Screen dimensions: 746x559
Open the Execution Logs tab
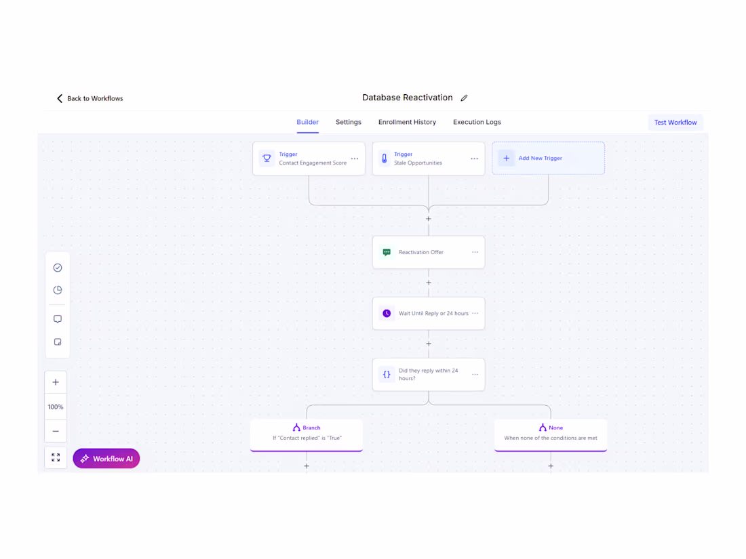477,122
